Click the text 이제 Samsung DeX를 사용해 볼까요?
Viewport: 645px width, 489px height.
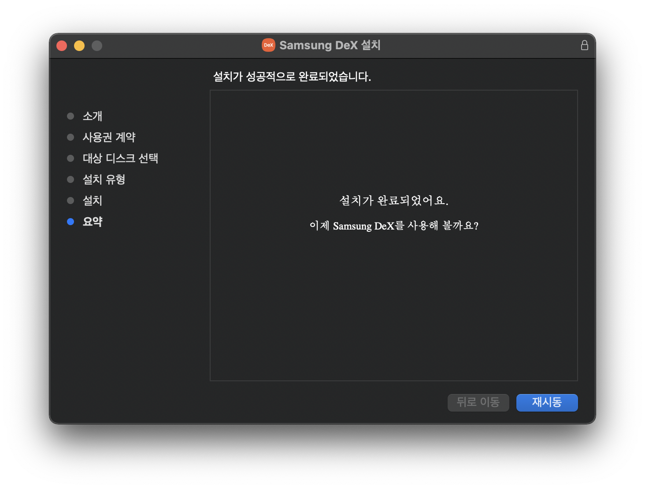click(394, 226)
